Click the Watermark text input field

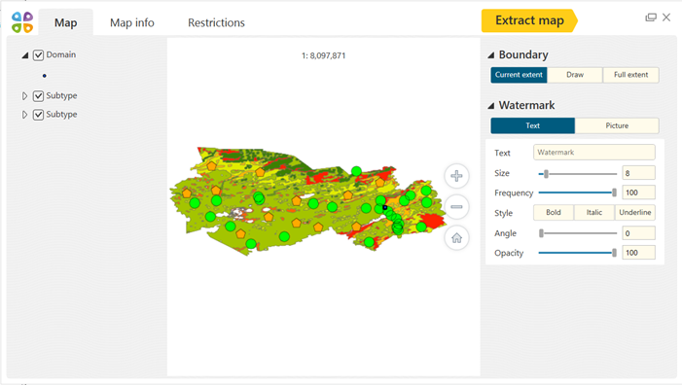coord(594,153)
